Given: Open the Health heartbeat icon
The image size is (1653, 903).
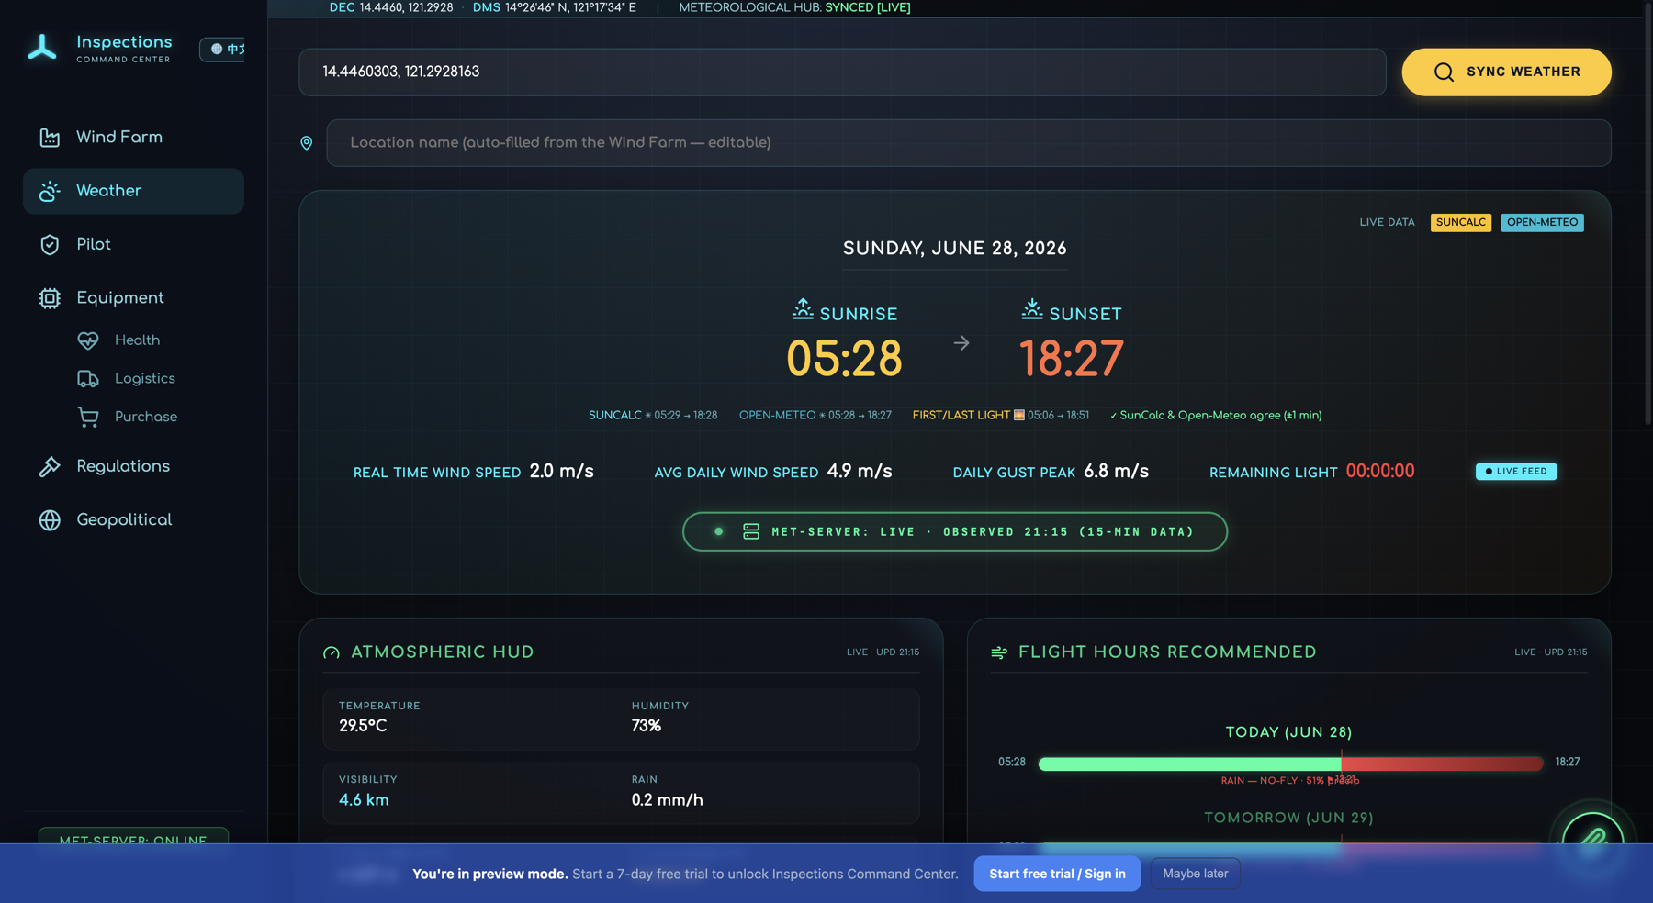Looking at the screenshot, I should (x=88, y=340).
